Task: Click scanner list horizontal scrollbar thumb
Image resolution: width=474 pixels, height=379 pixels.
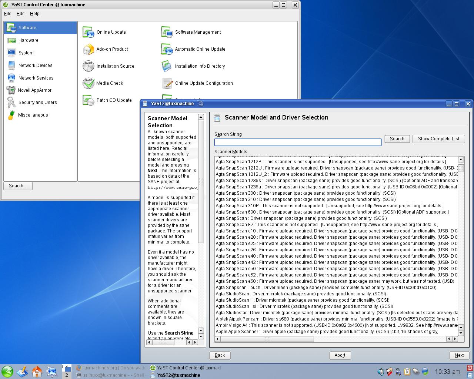Action: (x=267, y=339)
